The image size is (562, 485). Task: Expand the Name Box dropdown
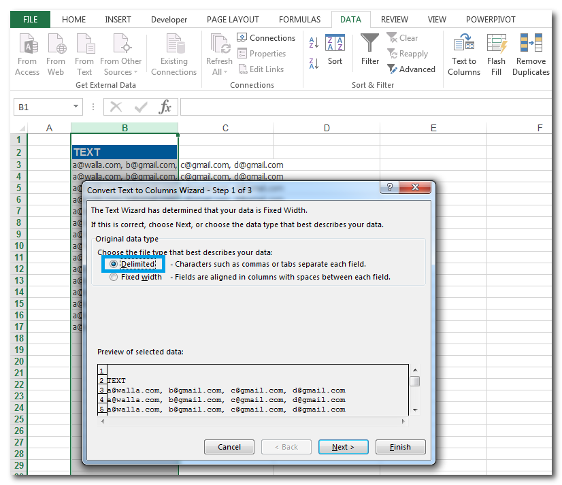pyautogui.click(x=76, y=107)
